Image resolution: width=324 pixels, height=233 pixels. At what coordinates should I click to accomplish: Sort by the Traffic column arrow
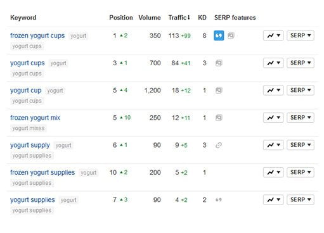(x=188, y=17)
